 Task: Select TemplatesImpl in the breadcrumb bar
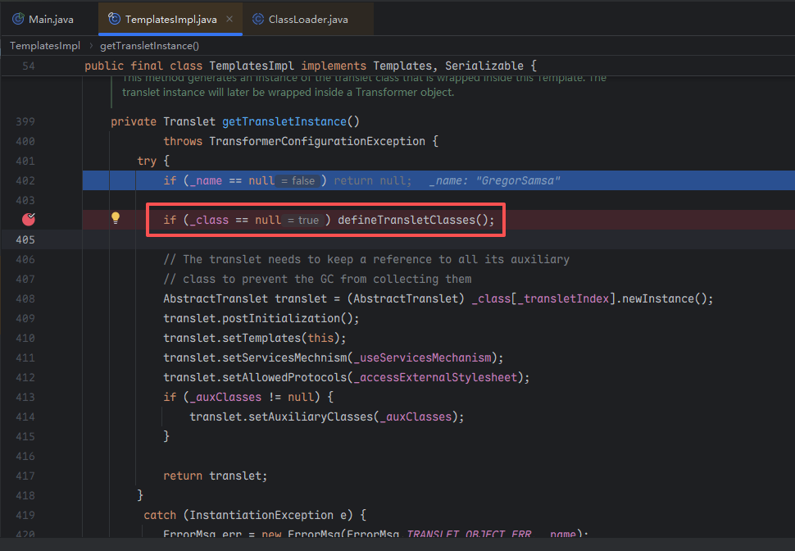[x=45, y=46]
